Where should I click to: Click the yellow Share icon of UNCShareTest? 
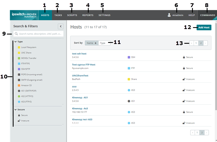129,79
